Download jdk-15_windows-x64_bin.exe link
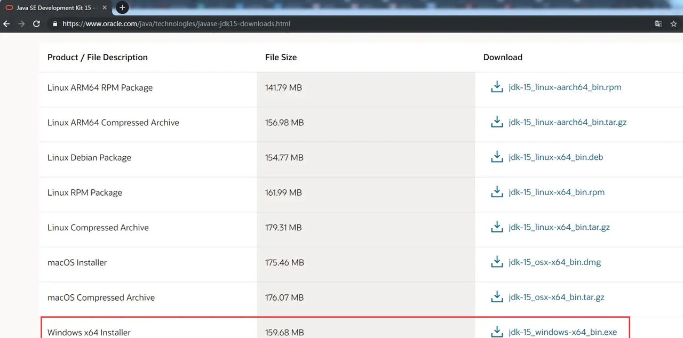 tap(563, 333)
